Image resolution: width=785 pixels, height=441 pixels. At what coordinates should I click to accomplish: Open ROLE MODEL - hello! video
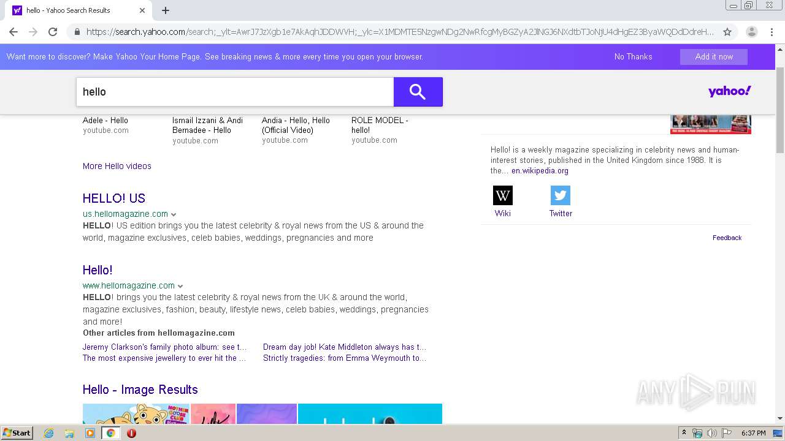380,126
